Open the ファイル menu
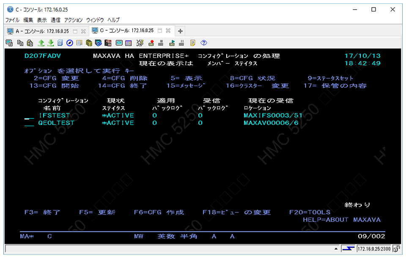Screen dimensions: 406x258 click(x=12, y=20)
